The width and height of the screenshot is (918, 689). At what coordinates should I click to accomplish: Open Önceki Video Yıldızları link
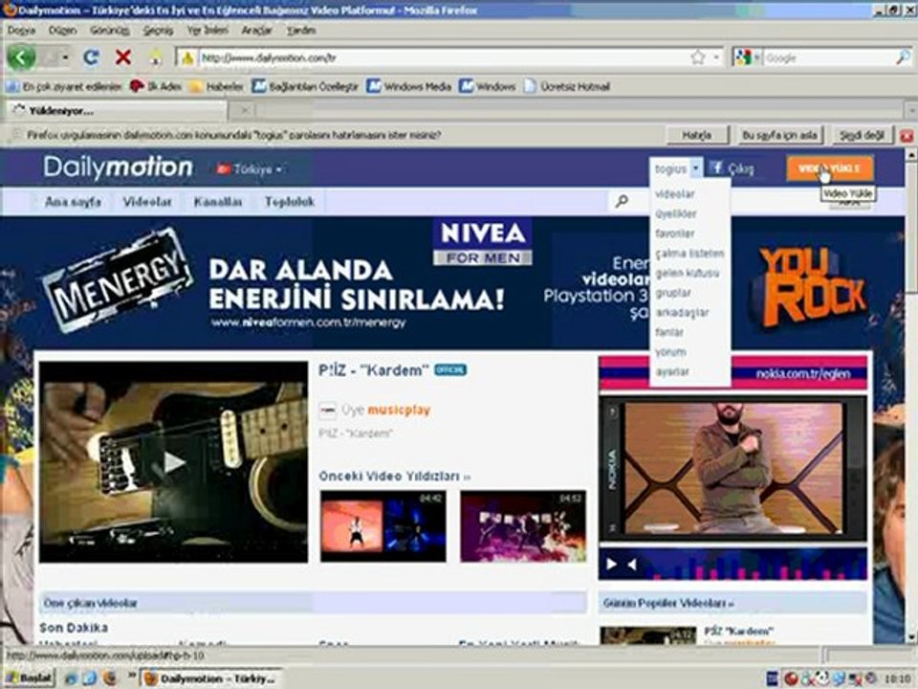click(x=394, y=477)
